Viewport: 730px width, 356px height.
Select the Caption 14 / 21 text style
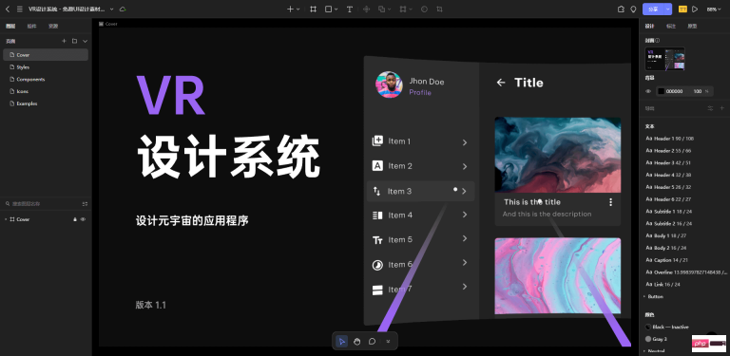(x=666, y=260)
